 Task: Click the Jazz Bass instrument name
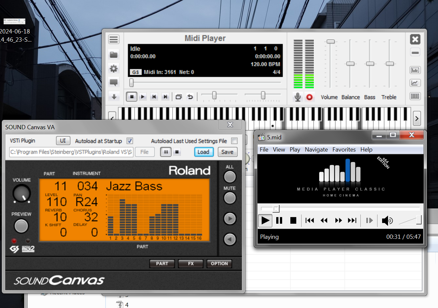(x=134, y=186)
